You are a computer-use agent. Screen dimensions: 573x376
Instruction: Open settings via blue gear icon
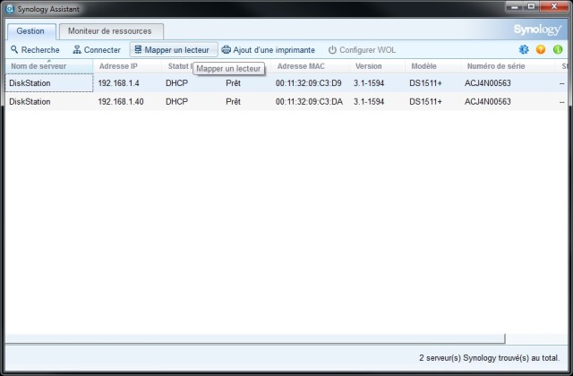pyautogui.click(x=524, y=49)
